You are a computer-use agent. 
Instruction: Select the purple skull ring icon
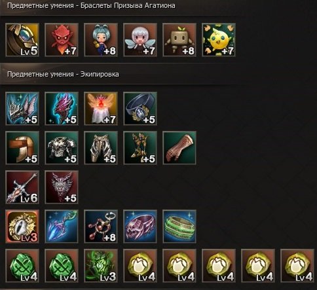coord(140,227)
